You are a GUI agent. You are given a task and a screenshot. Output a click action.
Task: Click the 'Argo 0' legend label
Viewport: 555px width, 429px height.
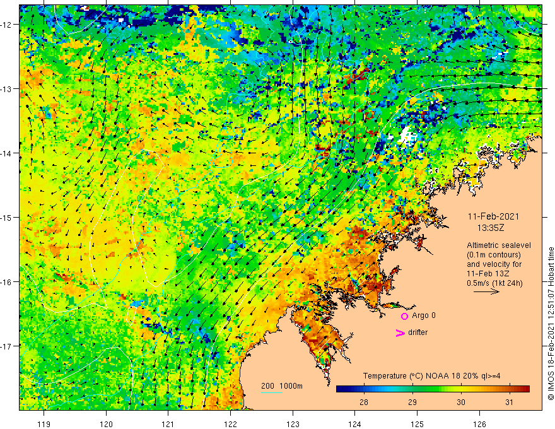(424, 315)
